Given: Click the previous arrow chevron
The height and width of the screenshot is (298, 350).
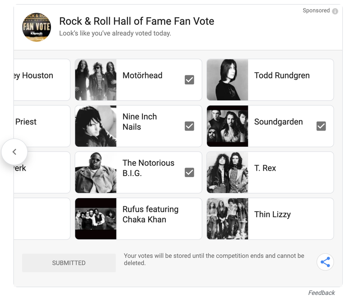Looking at the screenshot, I should coord(14,152).
